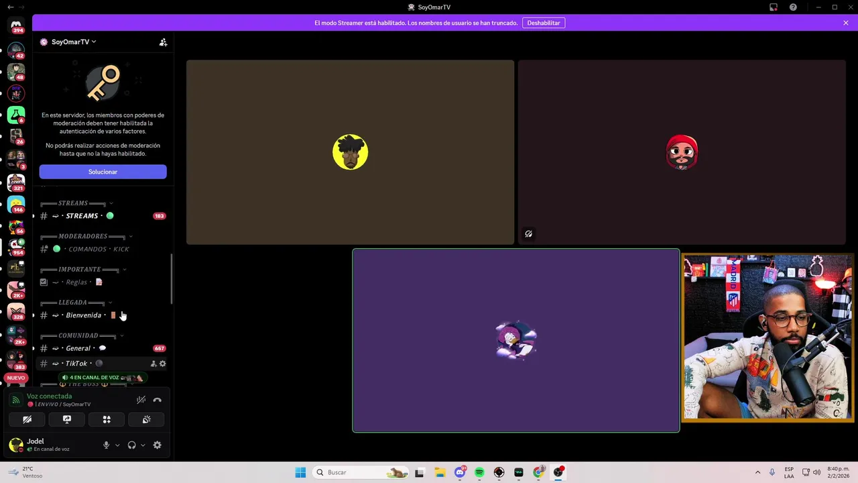Open taskbar volume control
The height and width of the screenshot is (483, 858).
coord(816,472)
